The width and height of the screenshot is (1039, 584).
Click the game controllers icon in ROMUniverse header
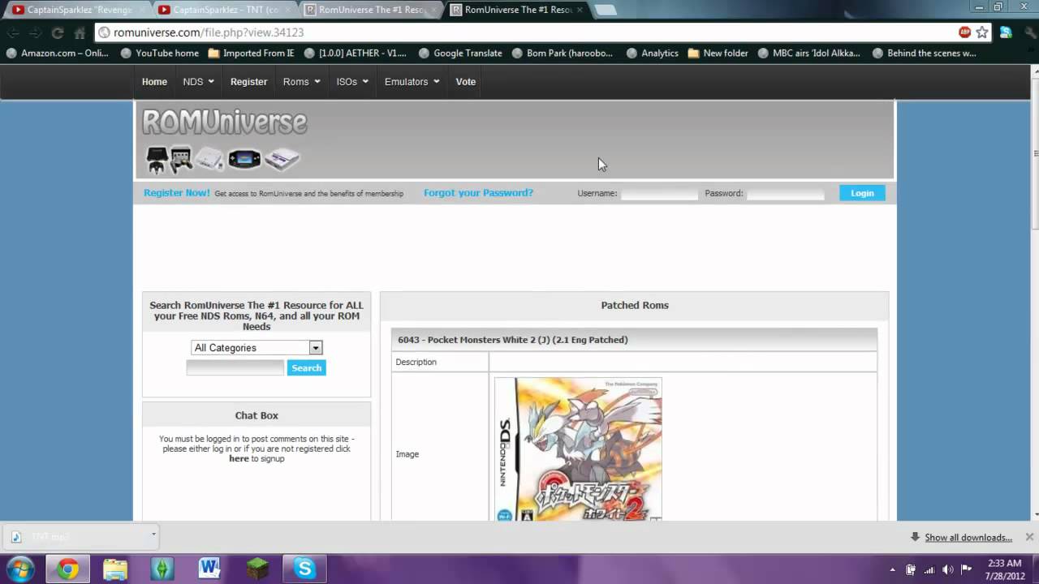[x=169, y=159]
